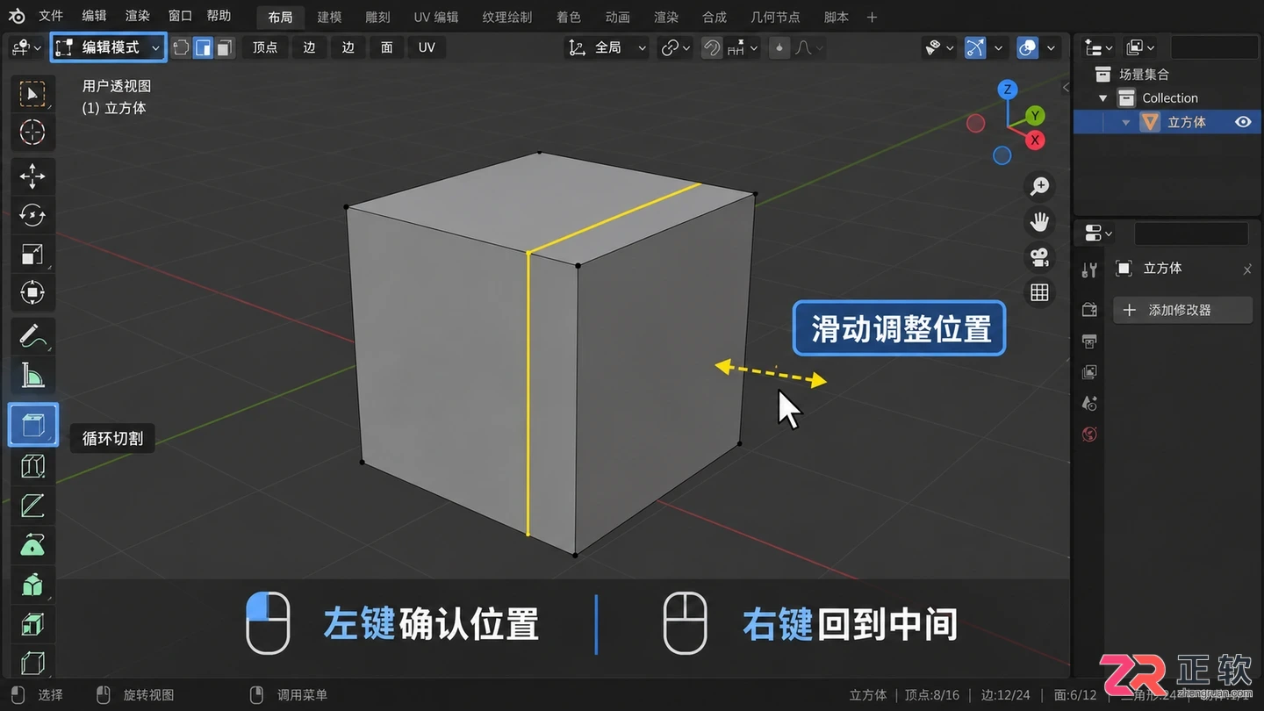Pick the Measure tool
The height and width of the screenshot is (711, 1264).
[x=32, y=376]
